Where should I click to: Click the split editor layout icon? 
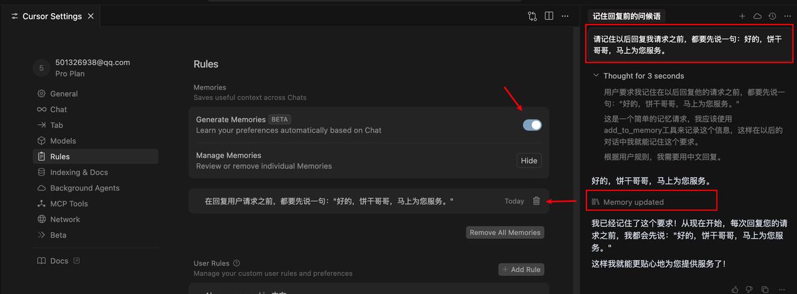tap(549, 16)
